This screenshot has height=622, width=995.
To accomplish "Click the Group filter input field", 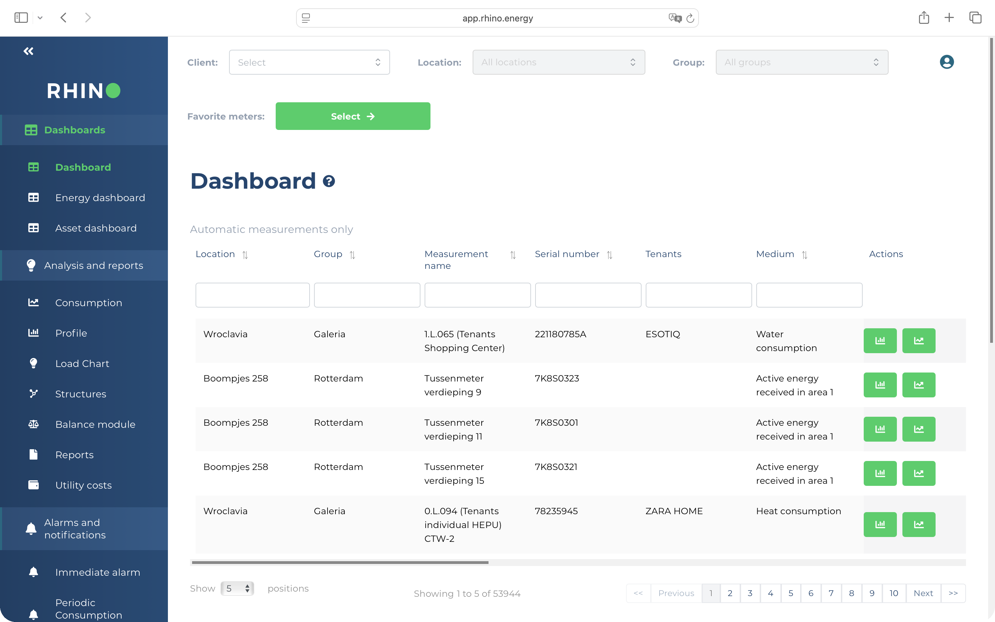I will tap(367, 295).
